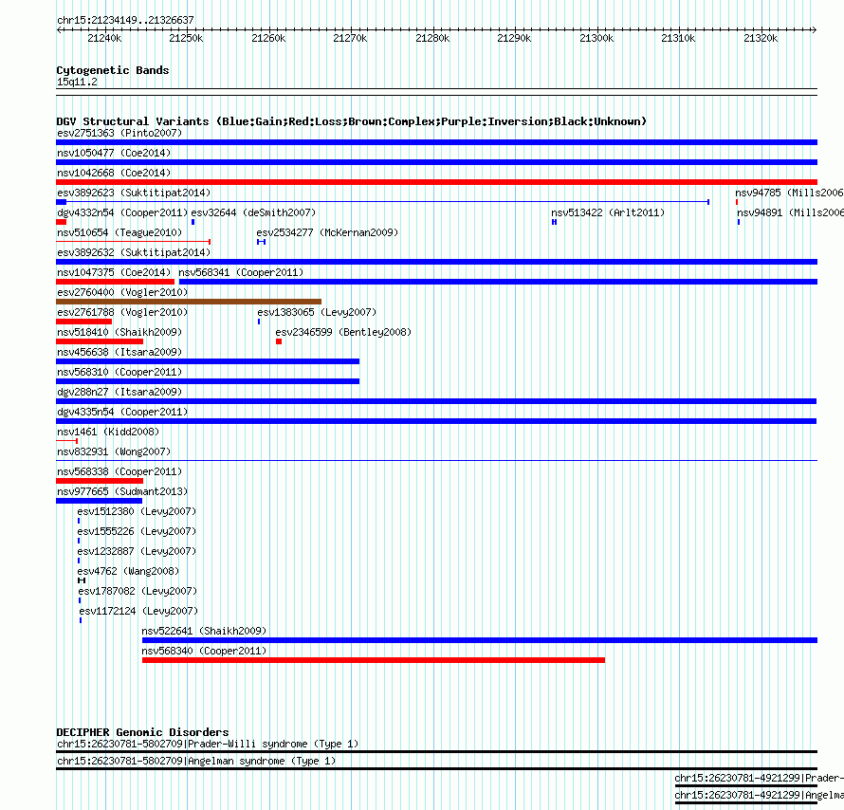844x810 pixels.
Task: Open esv1787082 (Levy2007) variant label
Action: [x=138, y=591]
